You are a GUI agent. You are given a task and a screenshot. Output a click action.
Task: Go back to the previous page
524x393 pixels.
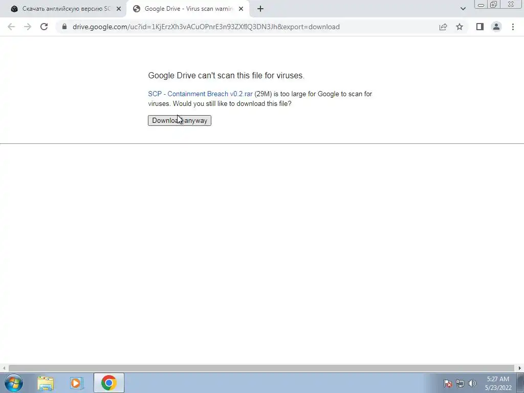[x=11, y=27]
